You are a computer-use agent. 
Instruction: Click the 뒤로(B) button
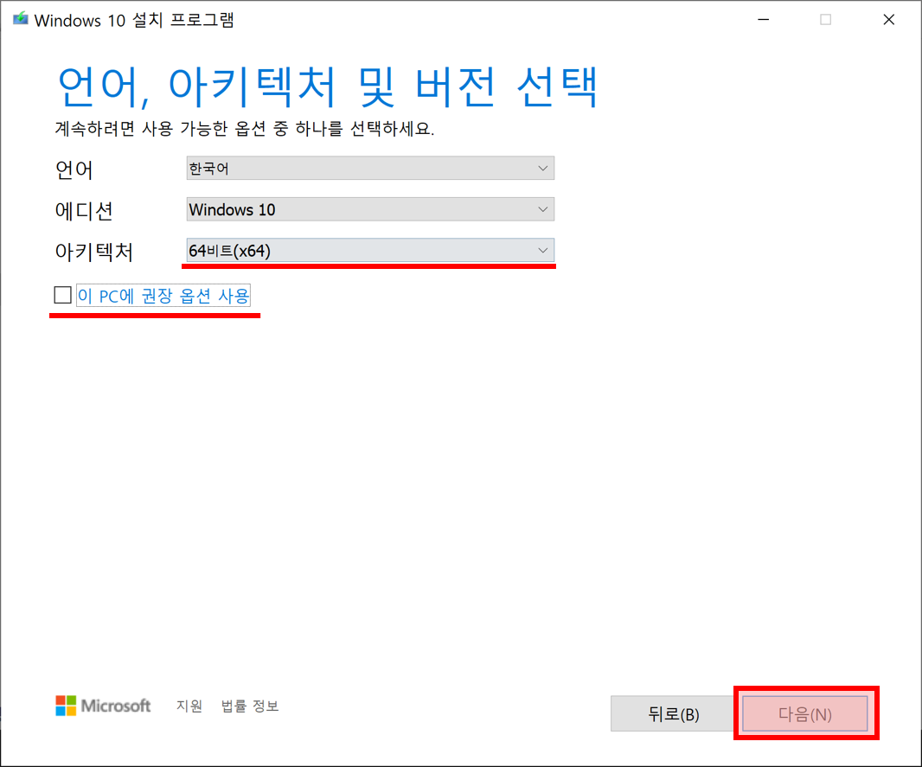tap(673, 714)
